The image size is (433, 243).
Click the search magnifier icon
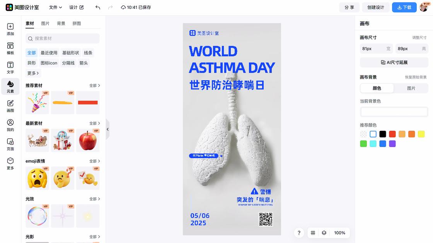tap(31, 39)
